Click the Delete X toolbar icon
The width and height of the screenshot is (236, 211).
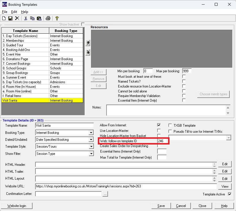point(17,18)
